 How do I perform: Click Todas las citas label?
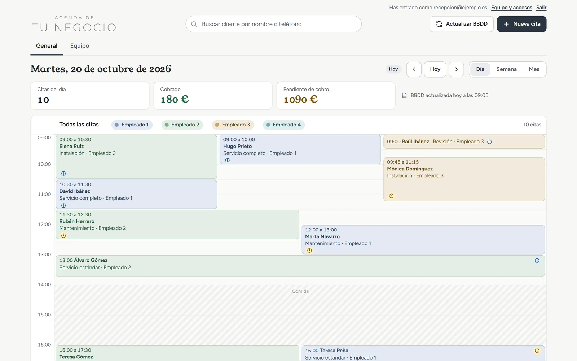click(79, 125)
